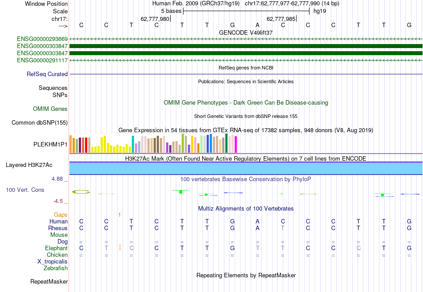The width and height of the screenshot is (423, 292).
Task: Select the Human alignment row label
Action: coord(58,222)
